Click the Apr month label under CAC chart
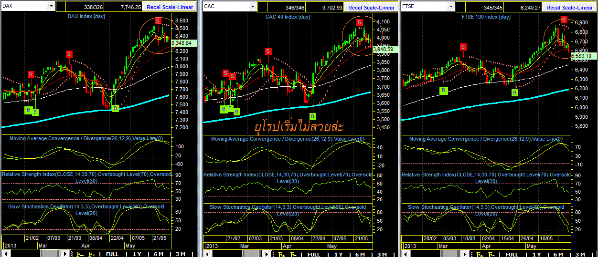Screen dimensions: 598x257 point(287,246)
